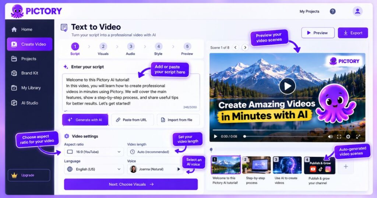The height and width of the screenshot is (198, 377).
Task: Go to next scene arrow
Action: pyautogui.click(x=245, y=47)
